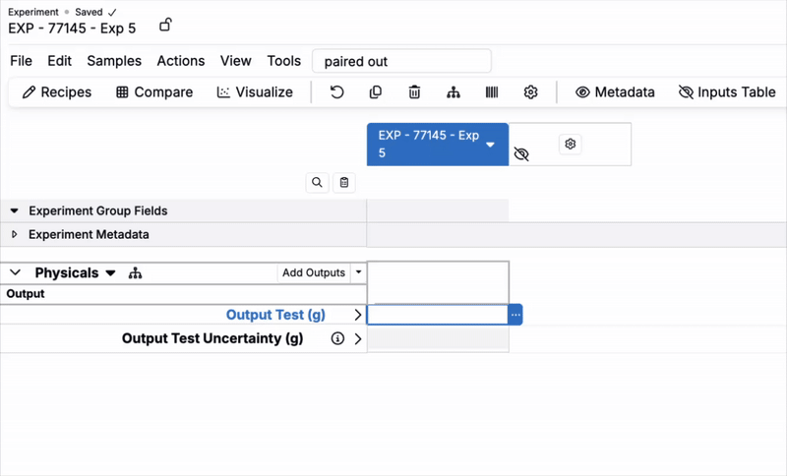Click hierarchy icon next to Physicals
The image size is (787, 476).
click(x=135, y=272)
